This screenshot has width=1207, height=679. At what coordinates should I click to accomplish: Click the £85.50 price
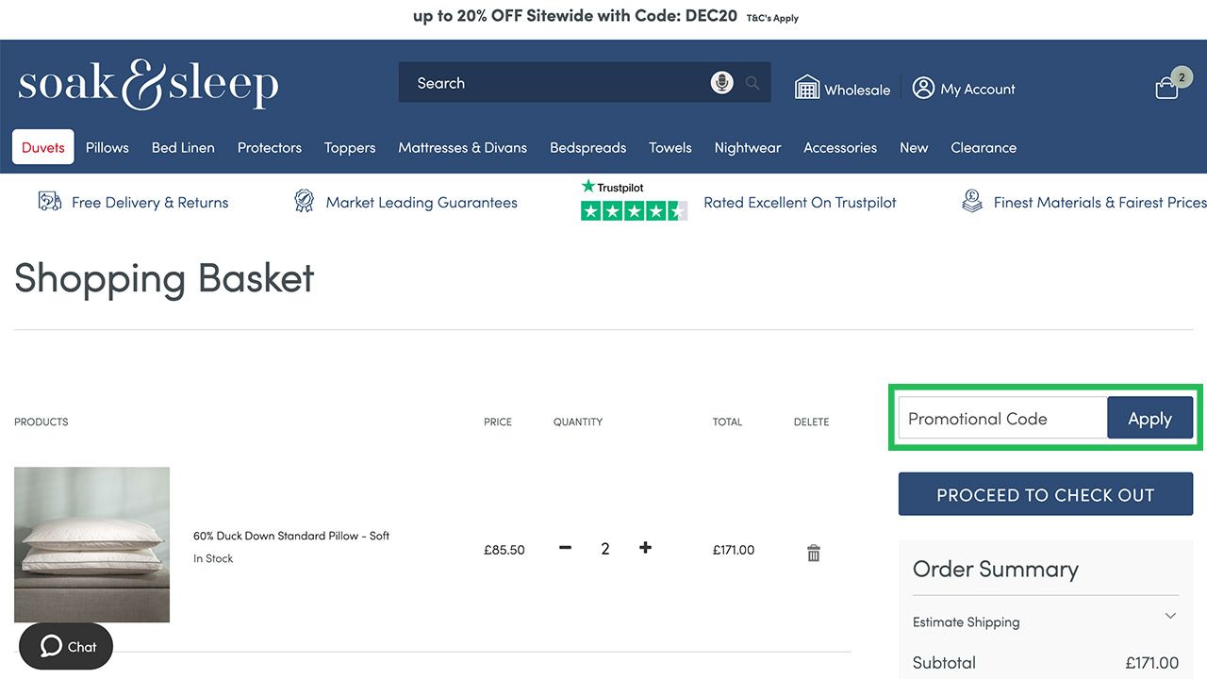[504, 550]
